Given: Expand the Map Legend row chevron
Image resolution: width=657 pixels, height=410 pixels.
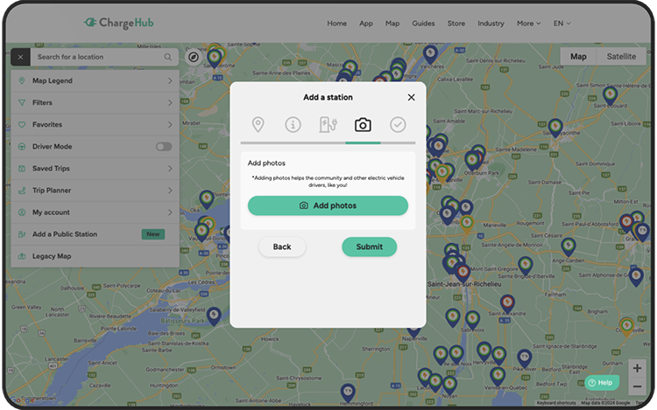Looking at the screenshot, I should tap(170, 80).
